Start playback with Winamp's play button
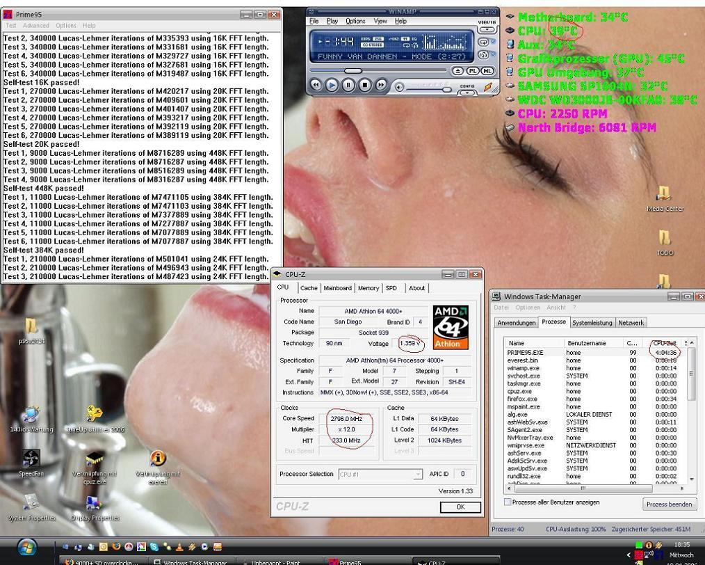Screen dimensions: 705x565 click(332, 85)
